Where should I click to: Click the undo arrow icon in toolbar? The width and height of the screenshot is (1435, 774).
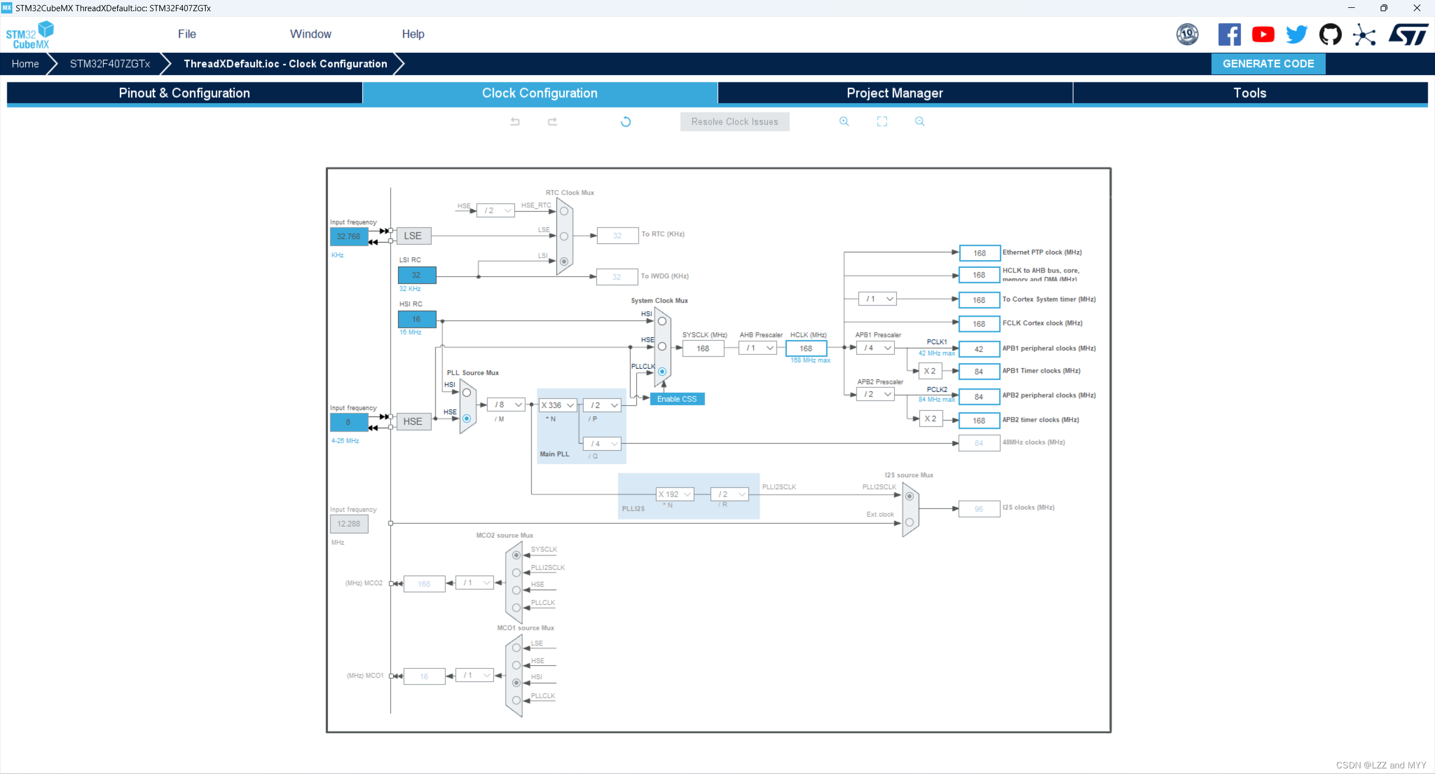coord(515,122)
